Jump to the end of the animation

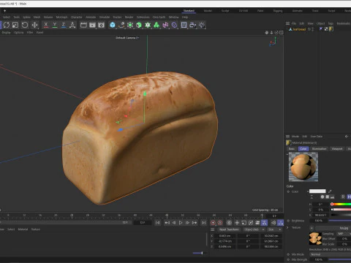coord(203,223)
